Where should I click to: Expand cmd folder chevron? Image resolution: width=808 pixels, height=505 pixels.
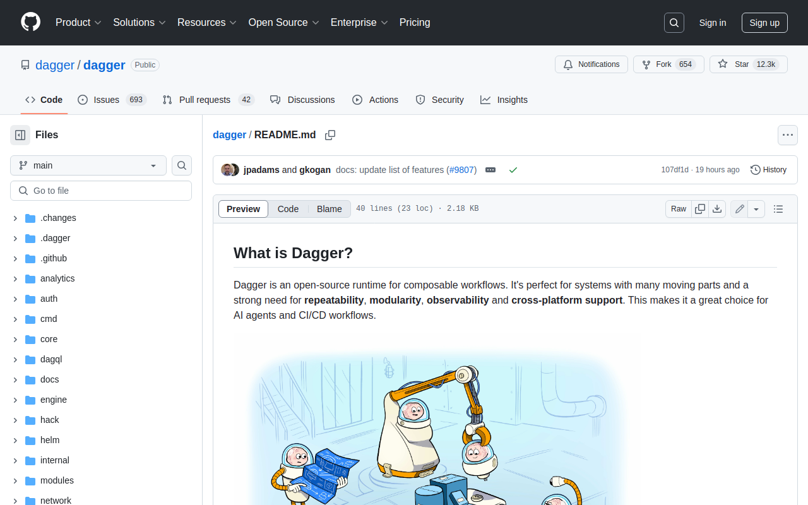click(x=15, y=319)
